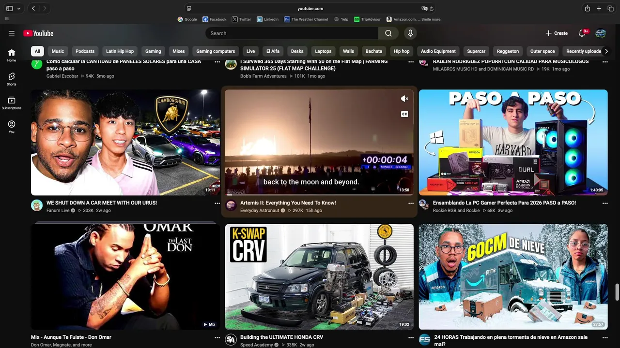Image resolution: width=620 pixels, height=348 pixels.
Task: Open Subscriptions in the sidebar
Action: click(12, 103)
